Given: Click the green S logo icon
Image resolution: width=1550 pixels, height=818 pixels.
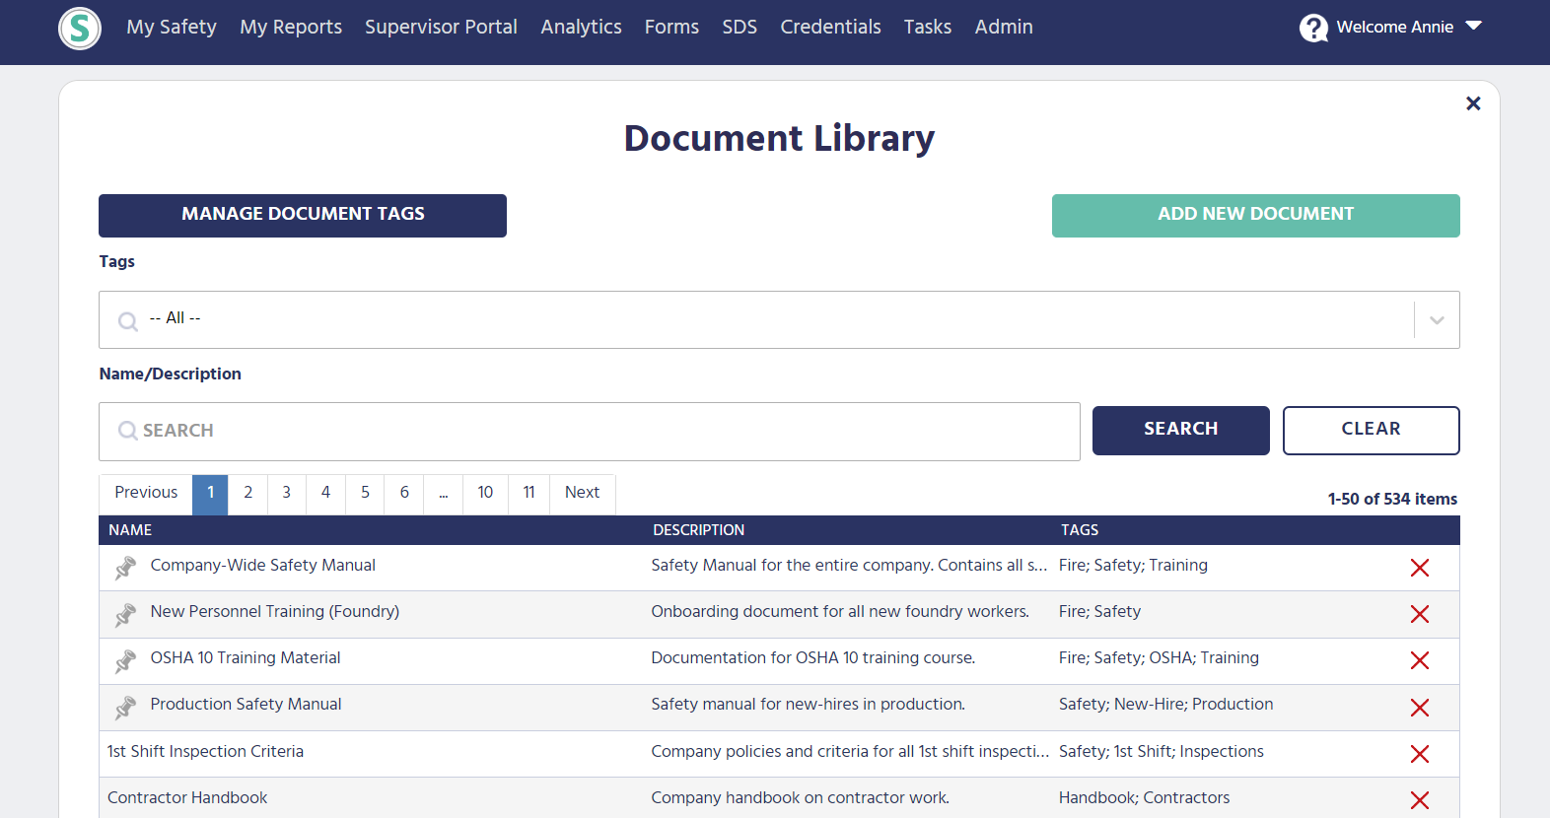Looking at the screenshot, I should (80, 28).
